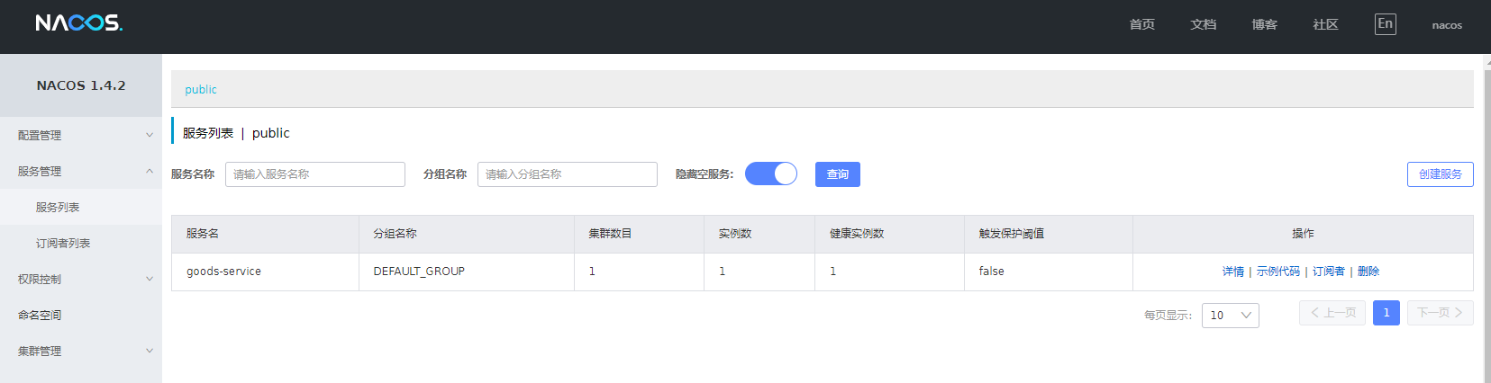Screen dimensions: 1491x383
Task: Click the 每页显示 label
Action: (1168, 316)
